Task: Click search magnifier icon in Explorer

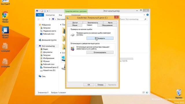Action: [145, 19]
